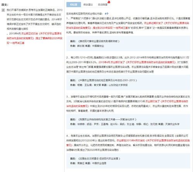
Task: Click the author names 杨骞; 王弘儒; 秦文晋
Action: click(x=89, y=85)
